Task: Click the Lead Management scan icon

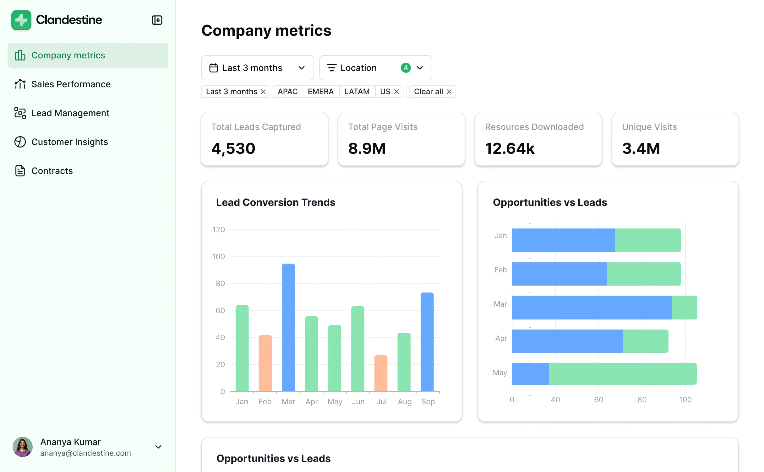Action: pos(20,113)
